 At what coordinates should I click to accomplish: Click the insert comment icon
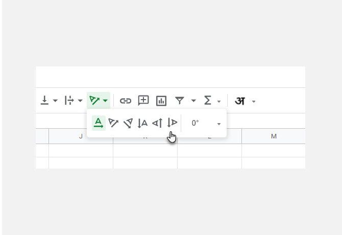[143, 101]
